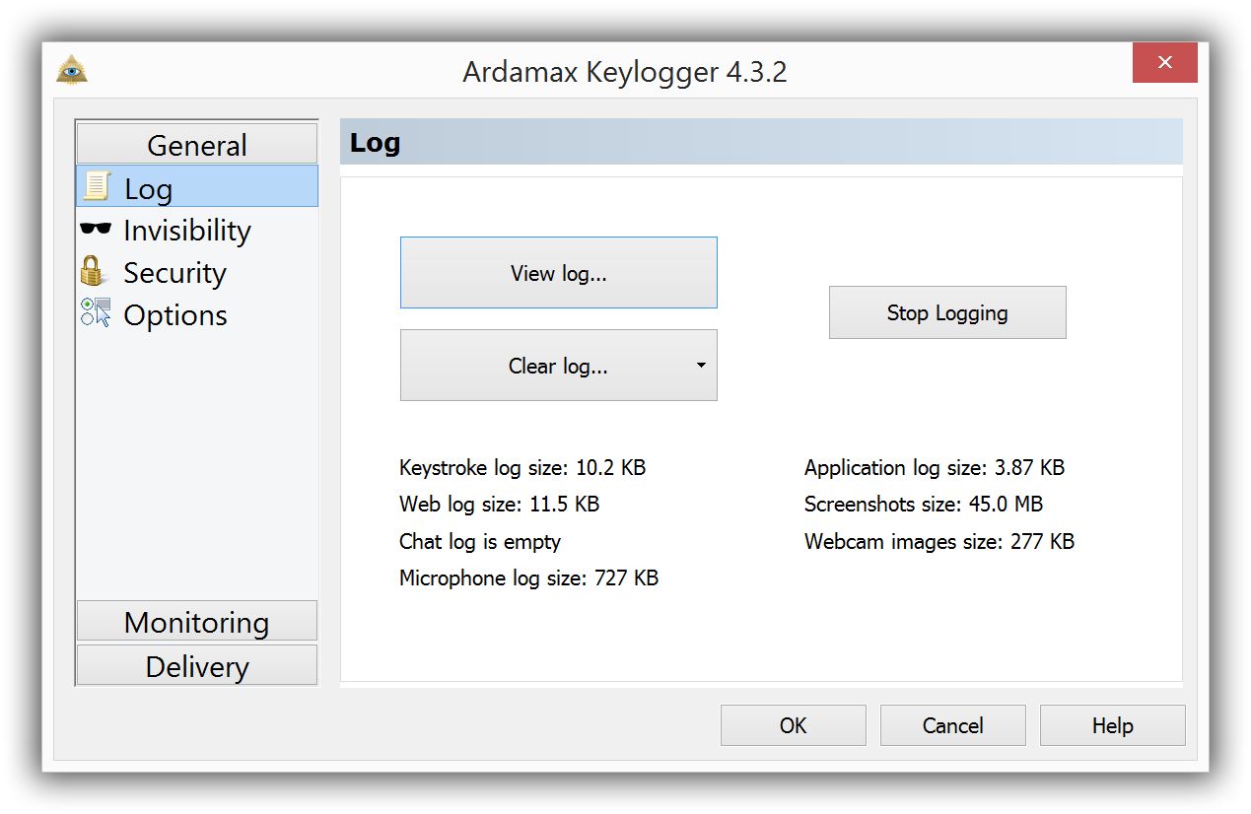Screen dimensions: 1251x814
Task: Expand the Clear log dropdown arrow
Action: tap(701, 366)
